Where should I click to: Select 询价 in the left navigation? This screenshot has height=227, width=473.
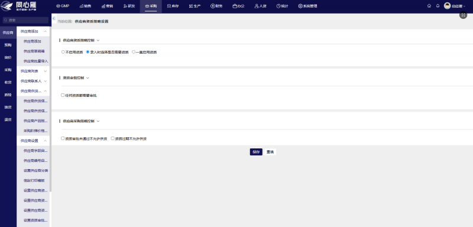pyautogui.click(x=8, y=57)
